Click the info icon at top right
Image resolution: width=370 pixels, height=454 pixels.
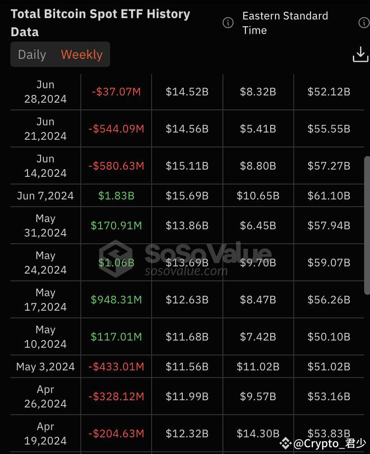click(x=364, y=22)
